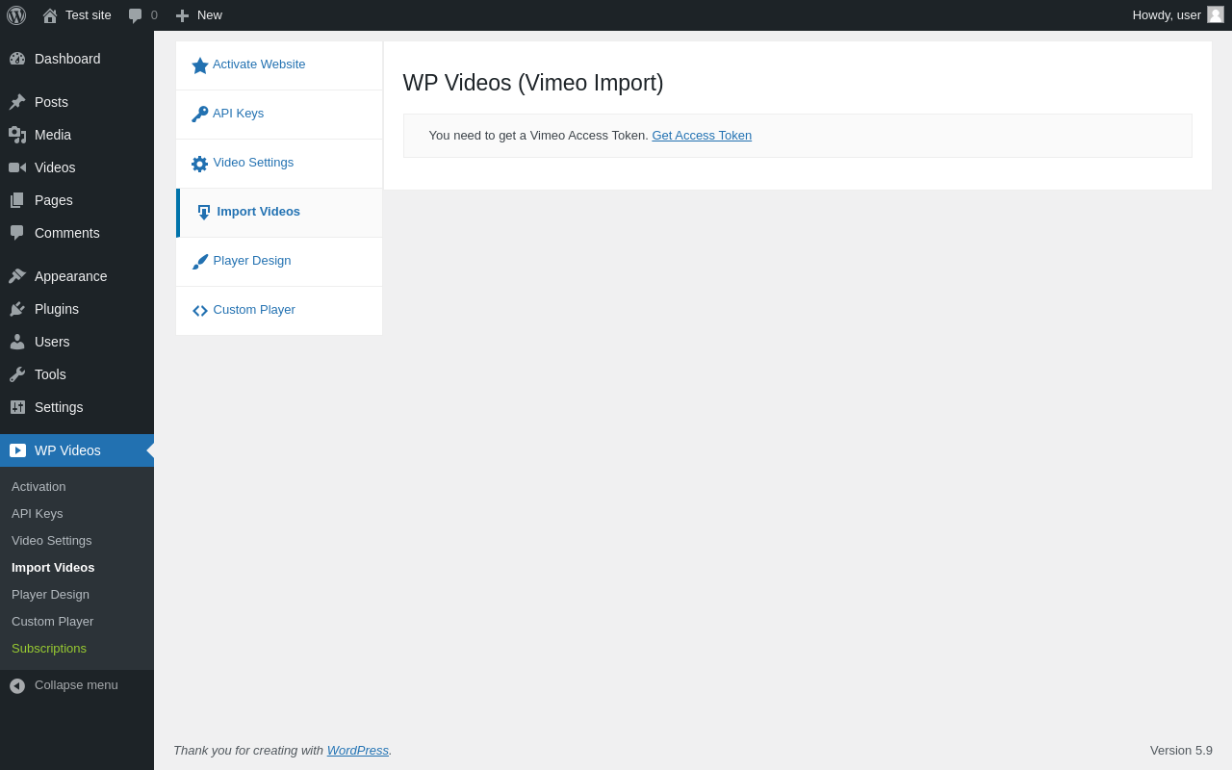Screen dimensions: 1232x770
Task: Open Users in the sidebar
Action: (77, 342)
